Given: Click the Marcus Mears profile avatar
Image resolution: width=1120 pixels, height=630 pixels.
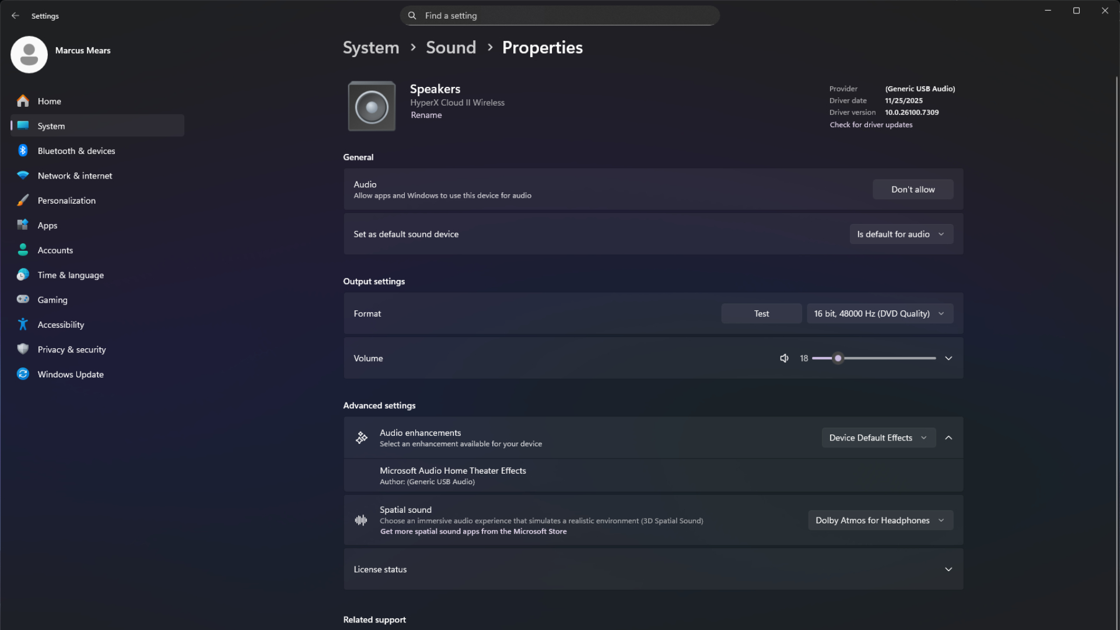Looking at the screenshot, I should [29, 54].
